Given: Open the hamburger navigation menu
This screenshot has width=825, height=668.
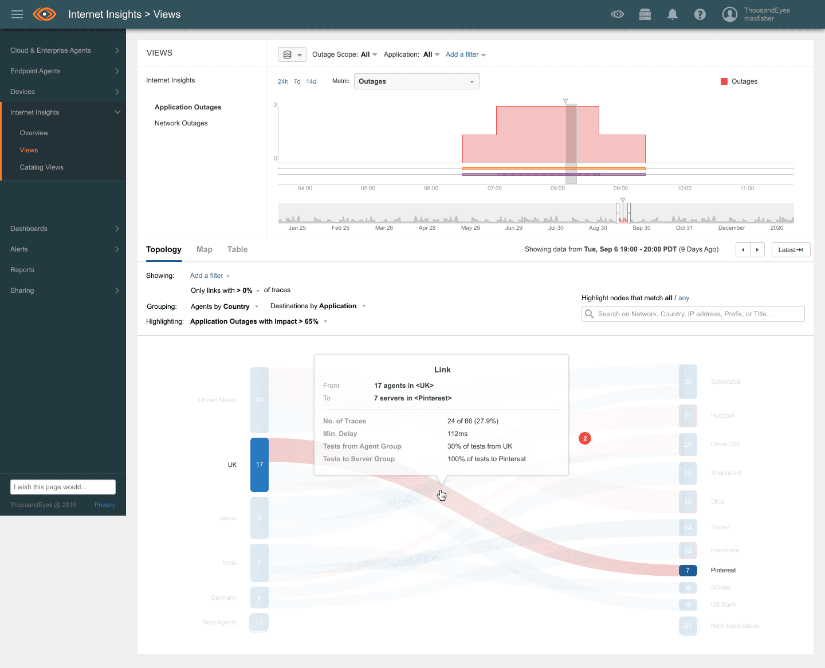Looking at the screenshot, I should 17,14.
